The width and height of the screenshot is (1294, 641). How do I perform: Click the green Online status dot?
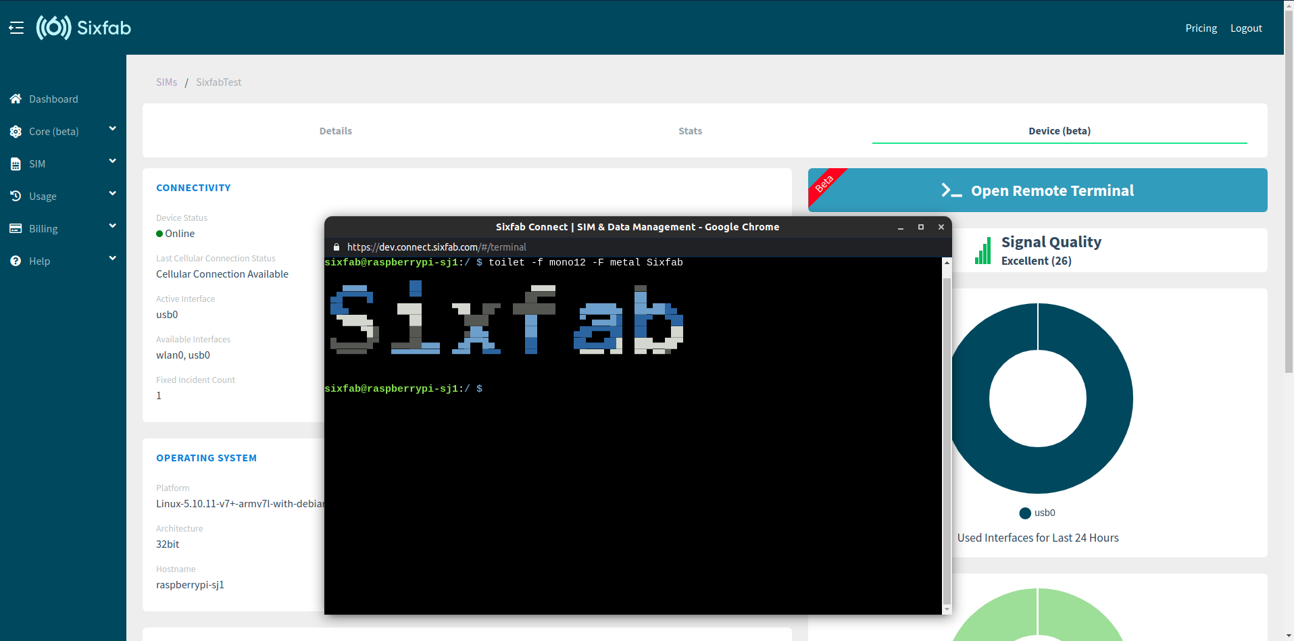pyautogui.click(x=159, y=234)
